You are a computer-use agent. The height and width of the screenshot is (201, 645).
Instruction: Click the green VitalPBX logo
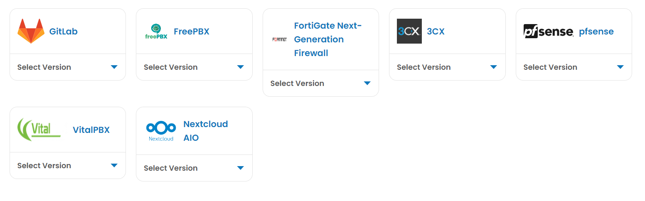coord(39,130)
